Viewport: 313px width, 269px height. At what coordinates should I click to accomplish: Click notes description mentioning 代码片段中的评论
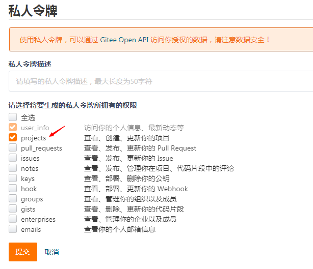click(159, 168)
